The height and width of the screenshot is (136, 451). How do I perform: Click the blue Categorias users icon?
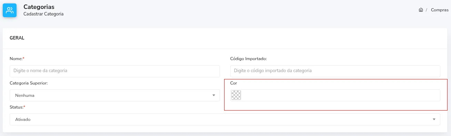click(x=10, y=10)
